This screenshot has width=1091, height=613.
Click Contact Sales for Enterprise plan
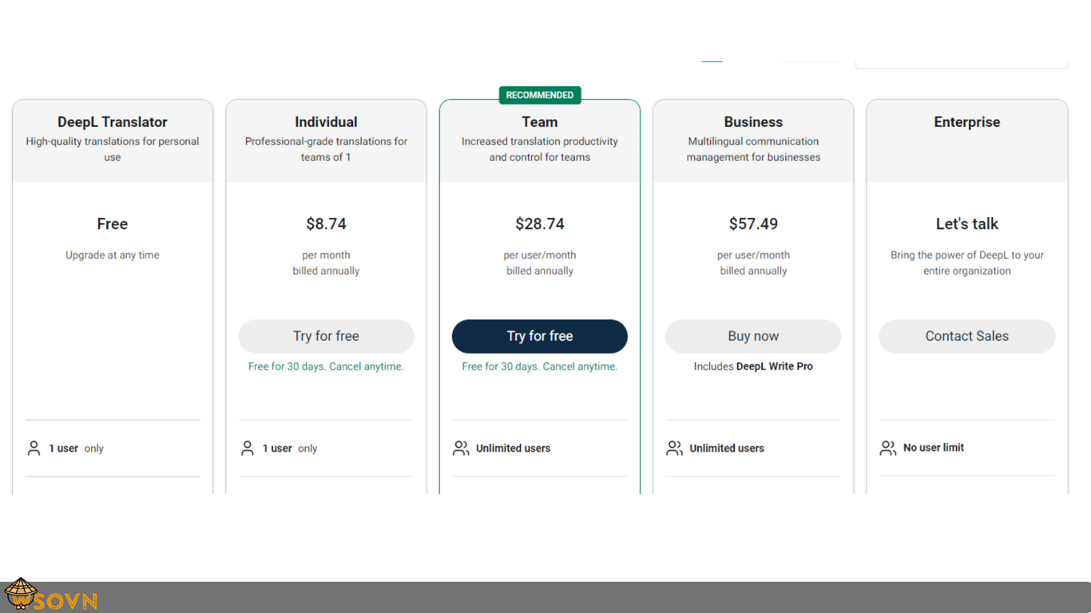point(967,336)
